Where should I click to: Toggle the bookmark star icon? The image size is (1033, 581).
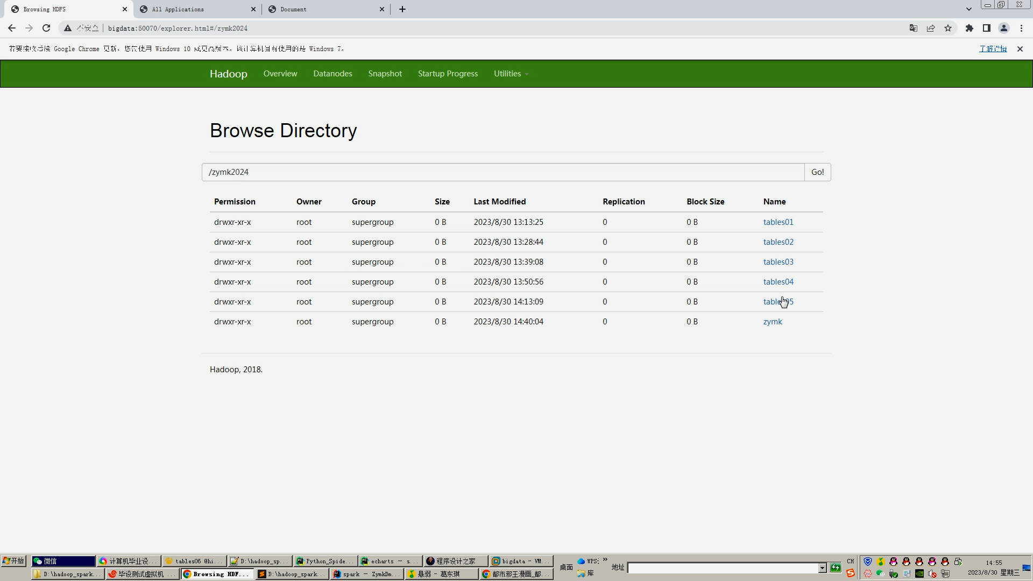pos(949,29)
